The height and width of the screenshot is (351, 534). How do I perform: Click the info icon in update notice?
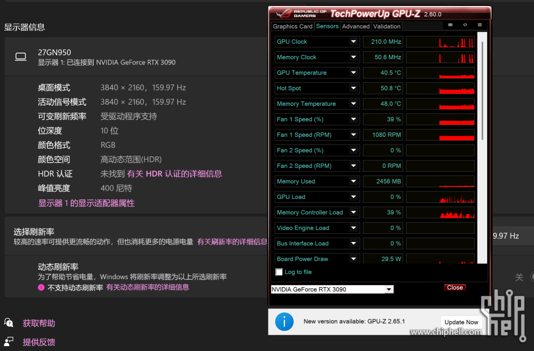[x=284, y=322]
